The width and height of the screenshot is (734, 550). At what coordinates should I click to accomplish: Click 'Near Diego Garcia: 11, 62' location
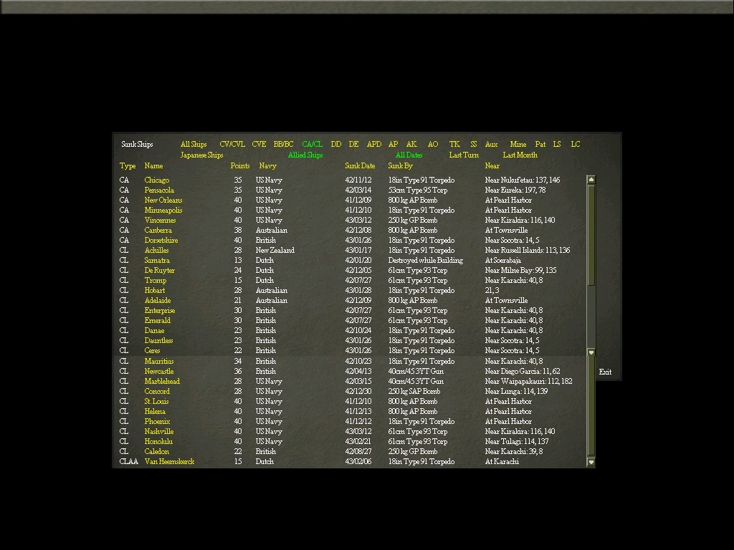click(x=523, y=372)
